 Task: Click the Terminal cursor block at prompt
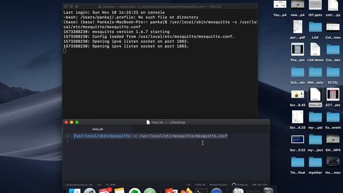pyautogui.click(x=64, y=51)
